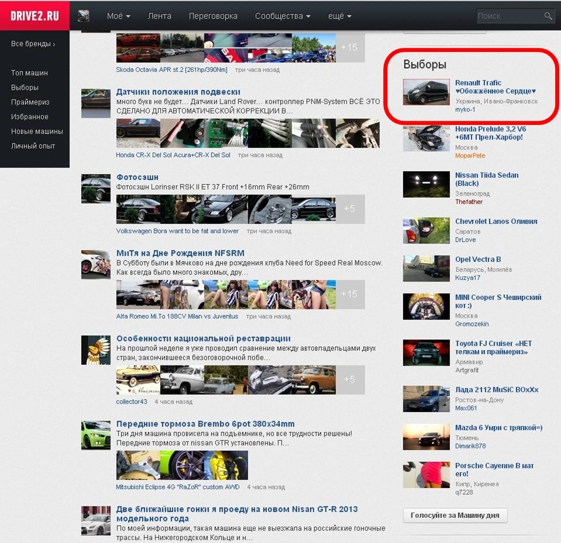Open user myko-1 profile
The image size is (561, 543).
(x=465, y=110)
